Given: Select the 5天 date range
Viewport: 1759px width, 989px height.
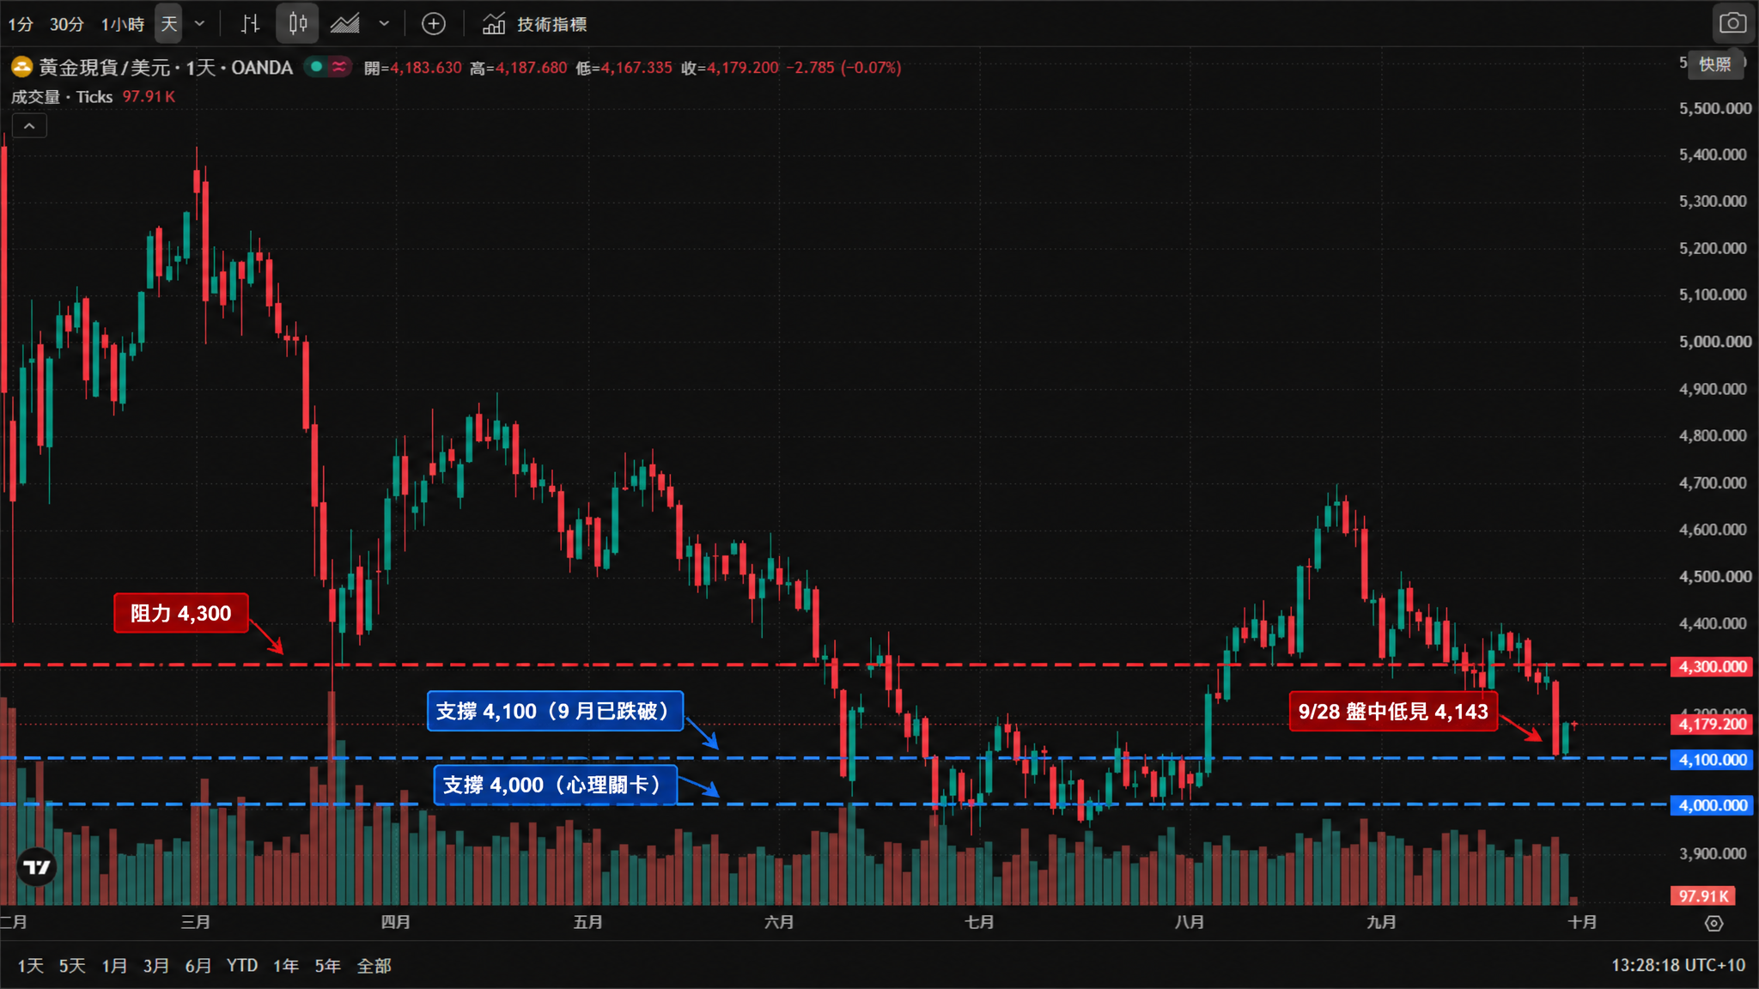Looking at the screenshot, I should point(72,966).
